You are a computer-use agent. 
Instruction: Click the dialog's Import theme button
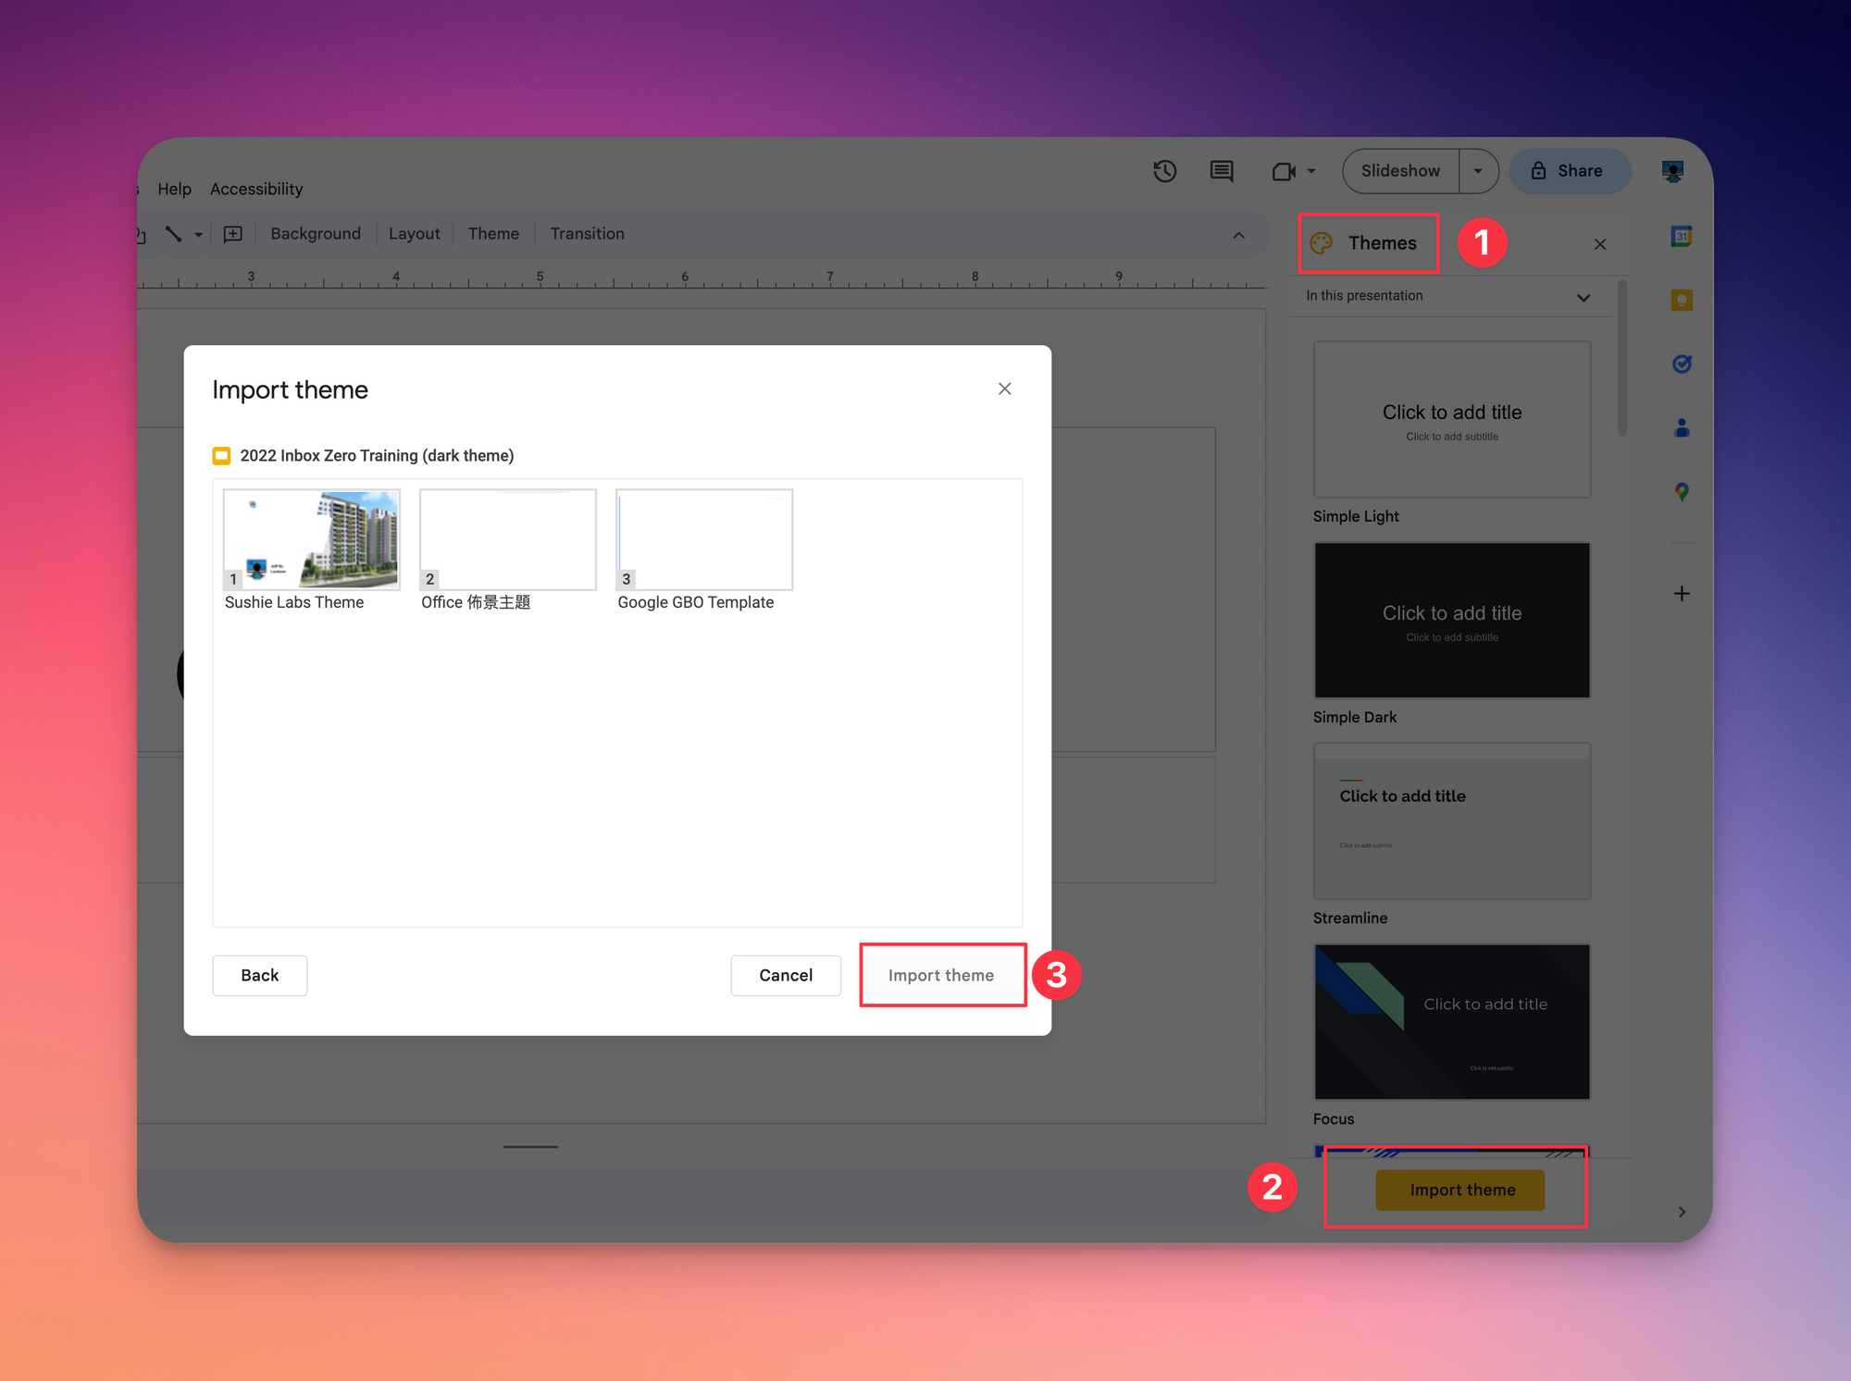(941, 975)
